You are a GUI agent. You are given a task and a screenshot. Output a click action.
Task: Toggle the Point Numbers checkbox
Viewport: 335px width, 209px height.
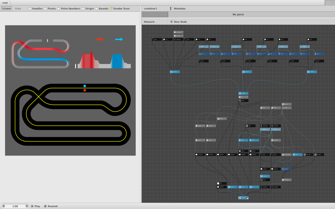(x=59, y=9)
